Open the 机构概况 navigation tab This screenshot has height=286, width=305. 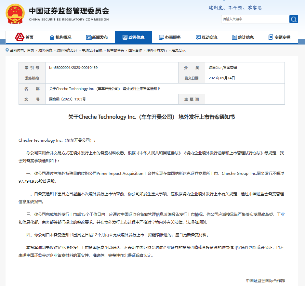tap(60, 37)
